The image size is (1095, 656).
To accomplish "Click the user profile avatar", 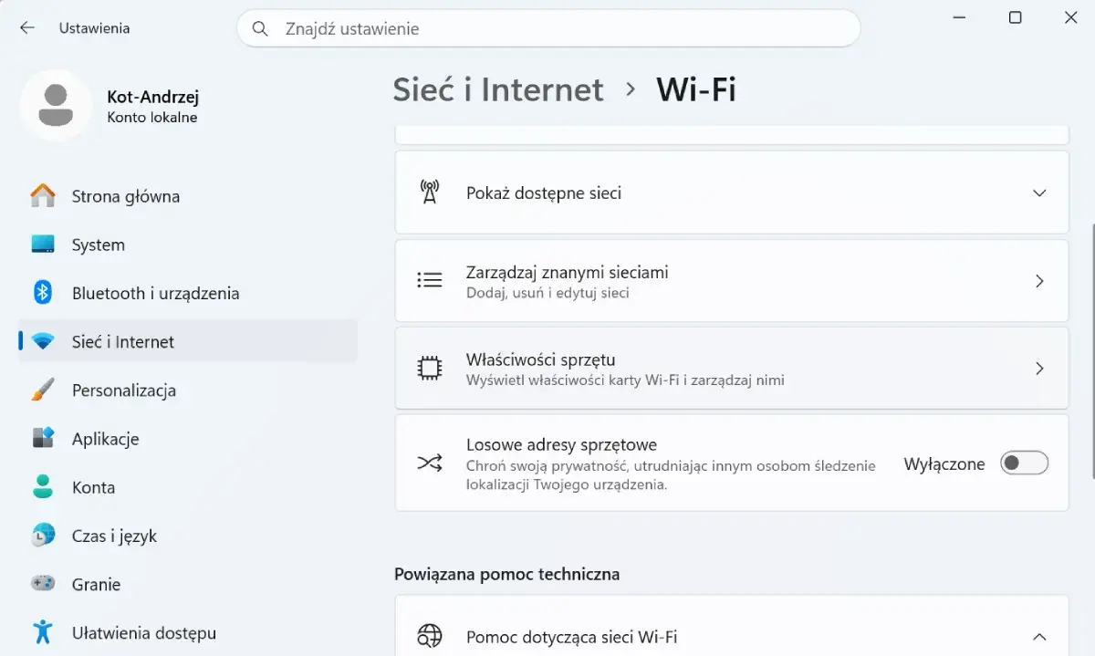I will 57,106.
